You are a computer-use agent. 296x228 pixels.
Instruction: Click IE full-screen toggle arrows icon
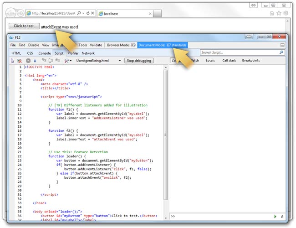[x=253, y=5]
